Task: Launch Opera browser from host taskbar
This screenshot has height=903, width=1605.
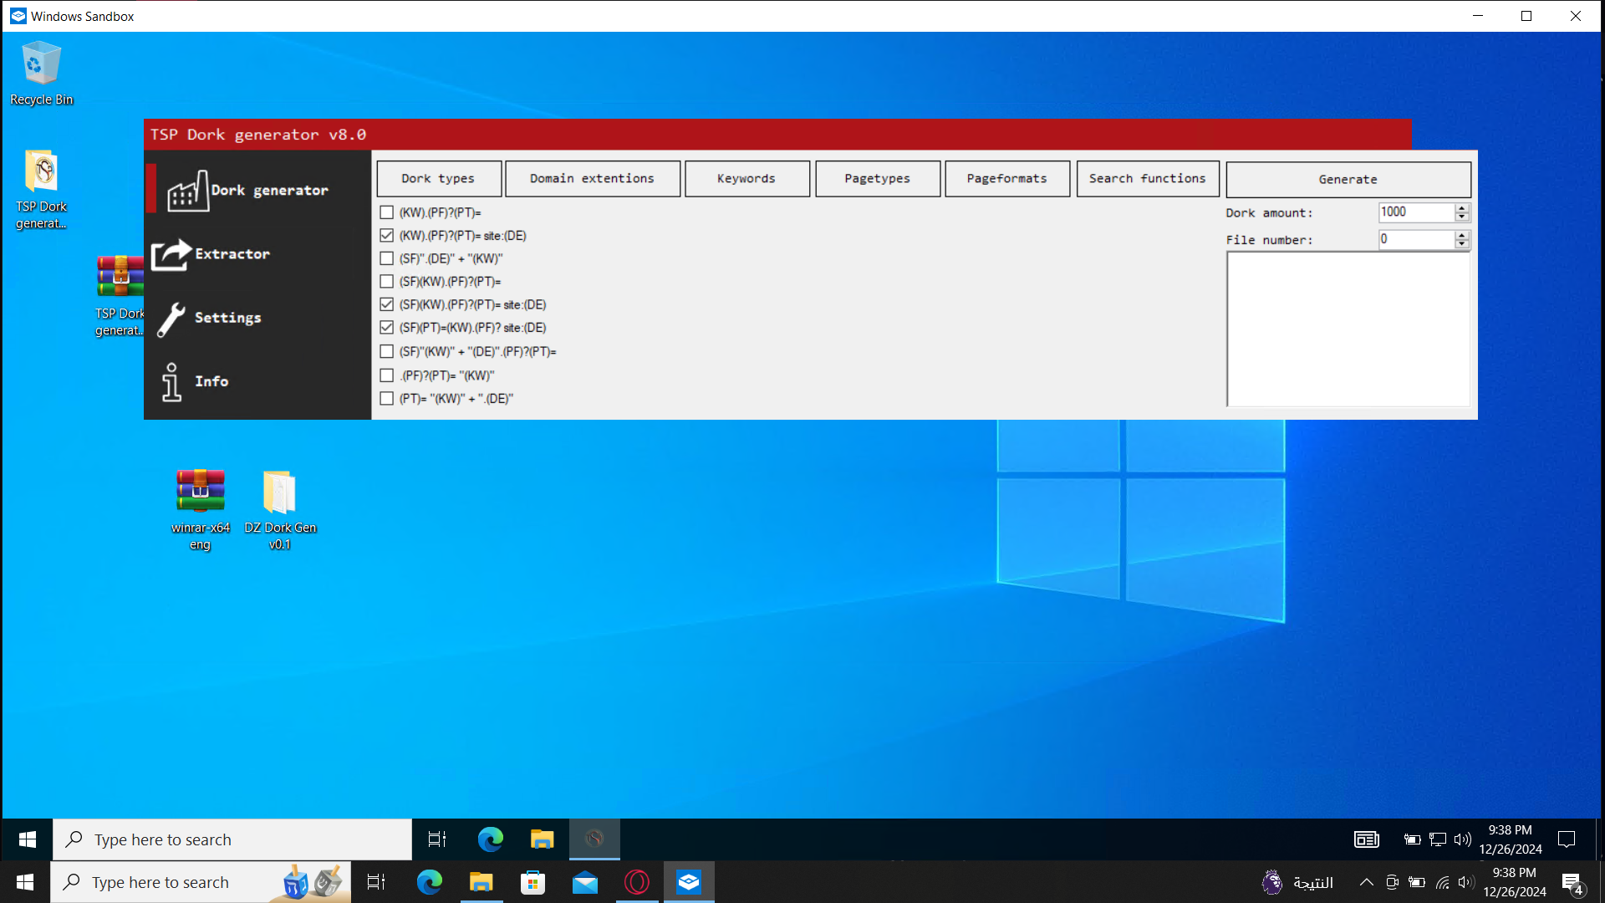Action: [637, 882]
